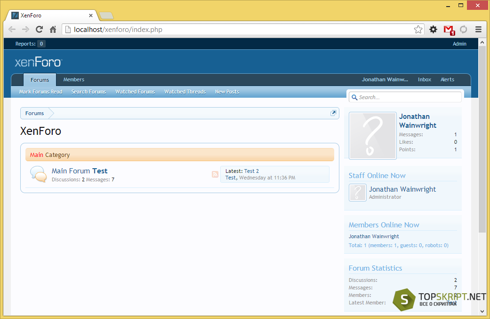This screenshot has width=490, height=319.
Task: Click the address bar URL
Action: click(118, 30)
